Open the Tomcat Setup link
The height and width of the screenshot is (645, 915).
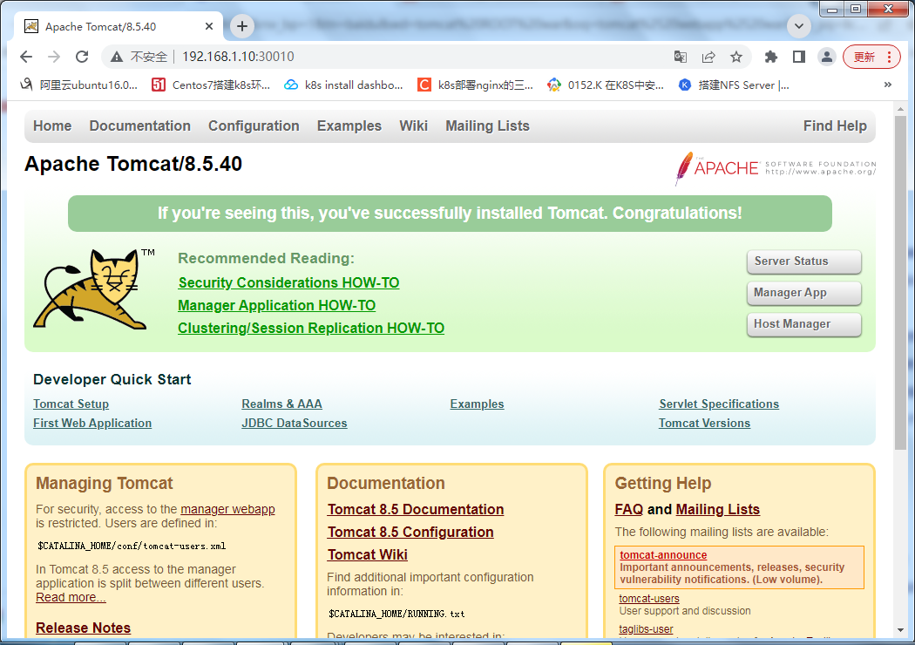click(x=71, y=404)
